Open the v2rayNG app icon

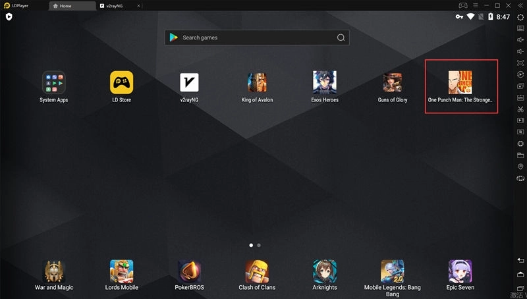[x=189, y=82]
